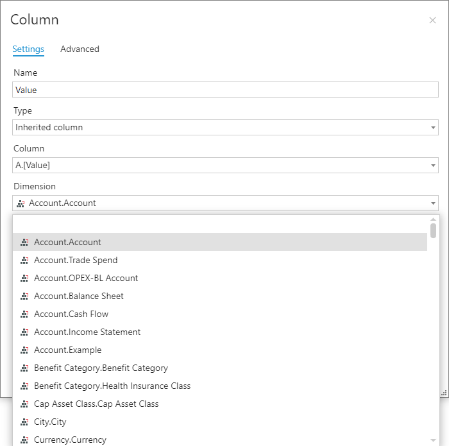Click the Name input field
The height and width of the screenshot is (446, 449).
click(x=225, y=90)
